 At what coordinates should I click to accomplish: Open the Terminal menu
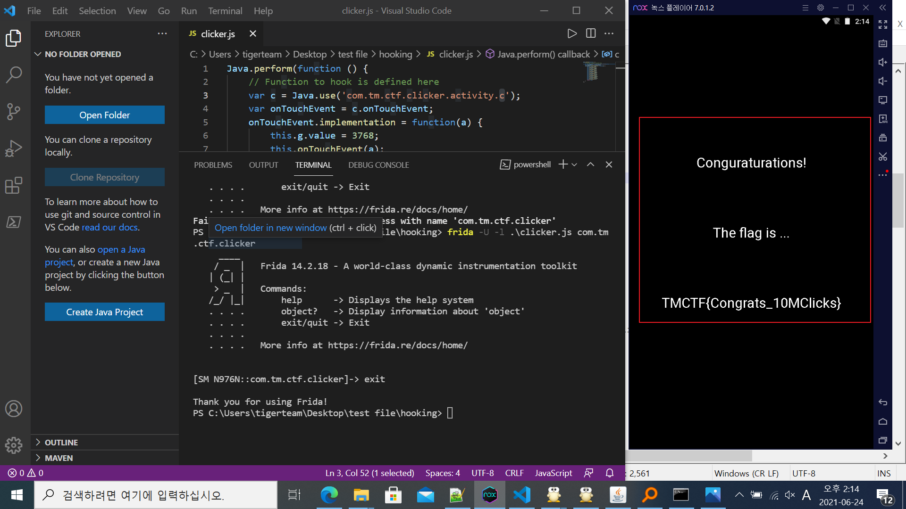[x=225, y=10]
